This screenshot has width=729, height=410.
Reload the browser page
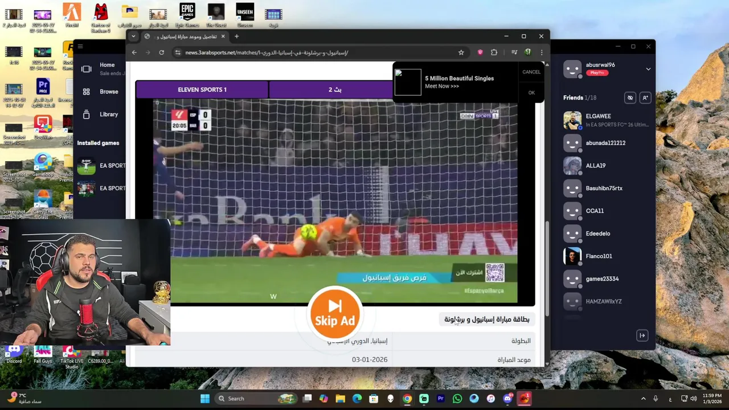coord(162,52)
